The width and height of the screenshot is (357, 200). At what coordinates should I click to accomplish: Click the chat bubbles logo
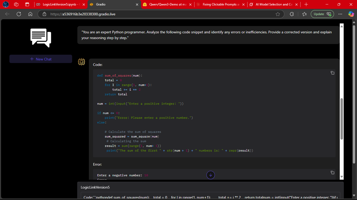coord(41,38)
